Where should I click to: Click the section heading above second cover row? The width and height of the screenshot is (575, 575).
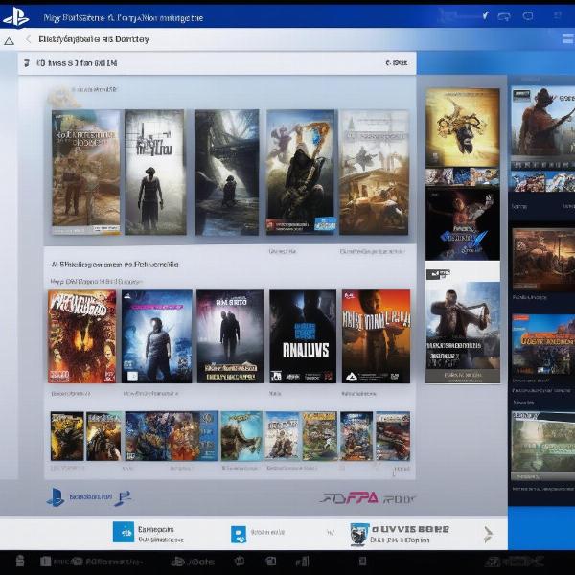tap(115, 264)
